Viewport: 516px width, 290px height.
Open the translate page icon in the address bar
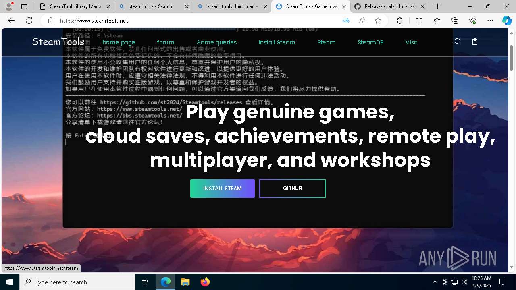pos(346,21)
